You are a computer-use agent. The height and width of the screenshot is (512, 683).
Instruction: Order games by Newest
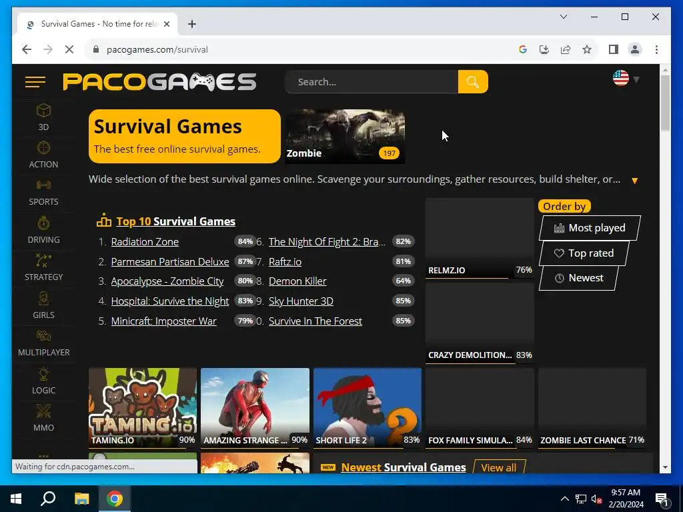coord(579,278)
